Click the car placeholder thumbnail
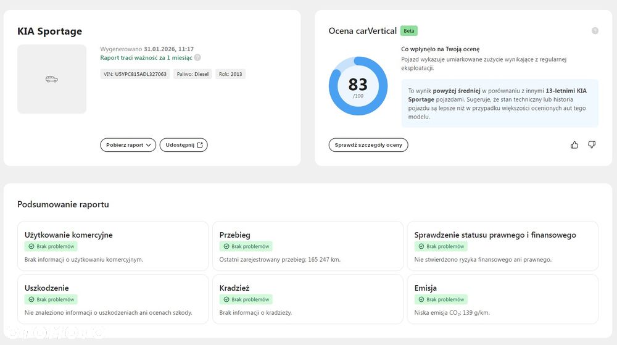The image size is (617, 345). 52,79
